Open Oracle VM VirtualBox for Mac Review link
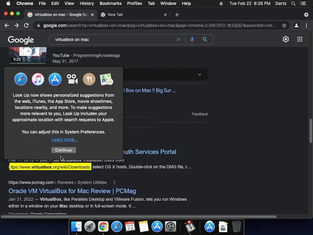This screenshot has width=313, height=235. pos(72,191)
